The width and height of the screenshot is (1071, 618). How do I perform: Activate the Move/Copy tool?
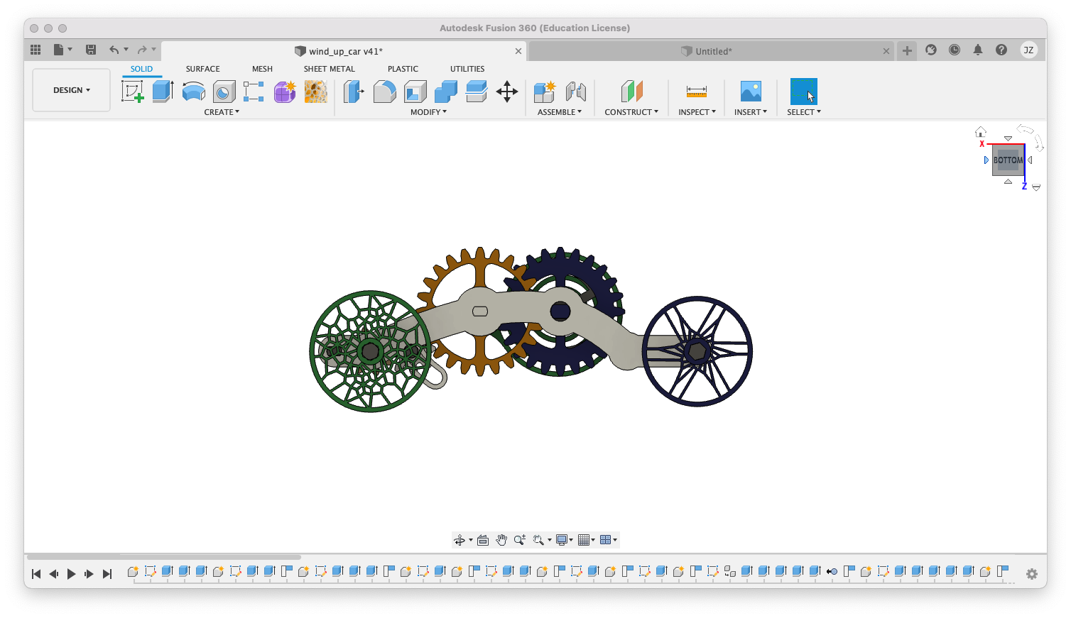pyautogui.click(x=507, y=92)
